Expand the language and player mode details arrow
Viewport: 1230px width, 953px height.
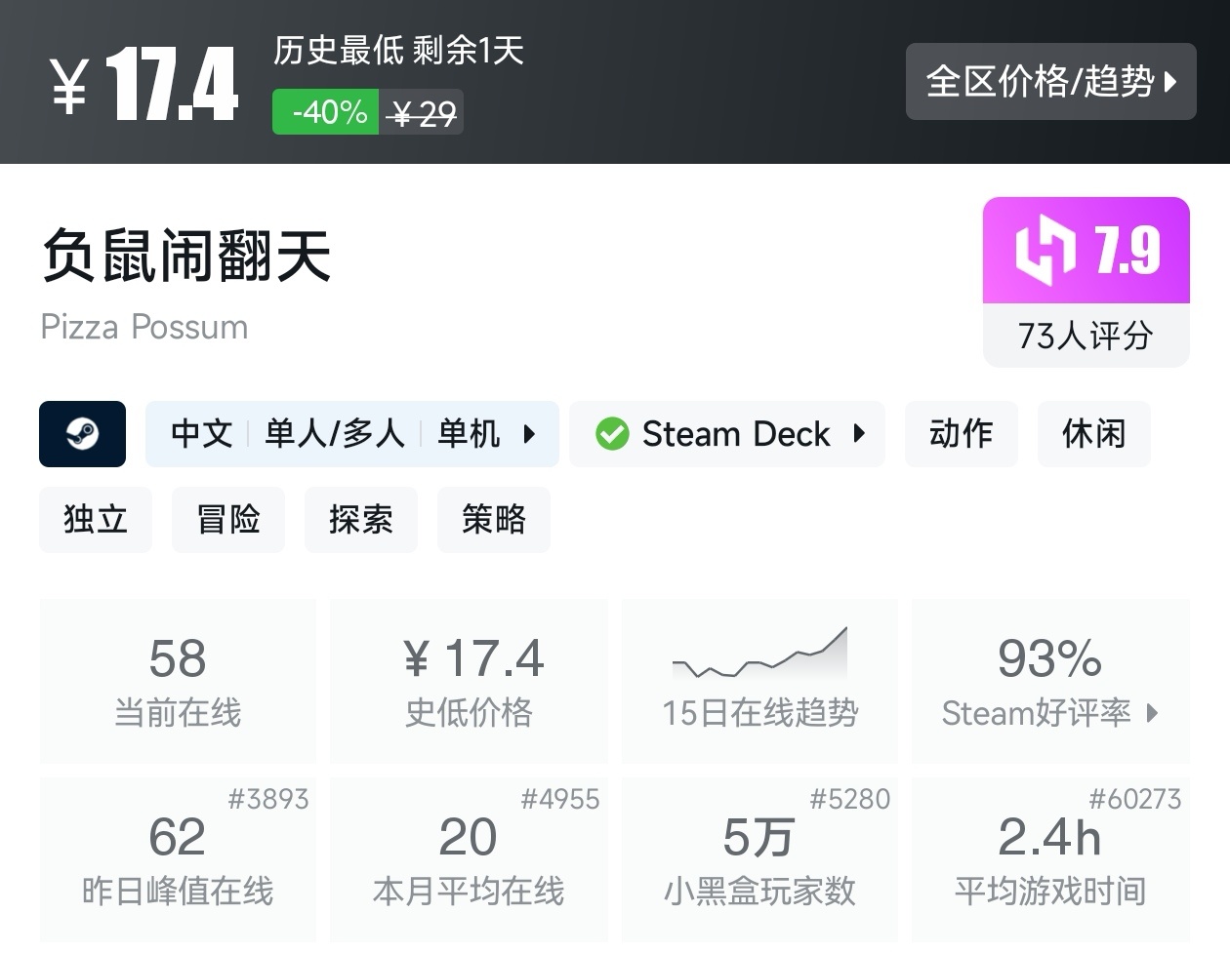pyautogui.click(x=529, y=434)
